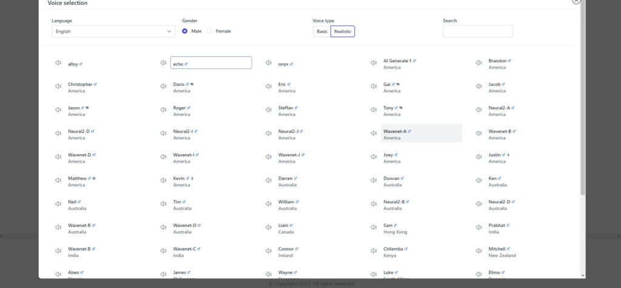Select the highlighted echo voice entry

click(210, 63)
